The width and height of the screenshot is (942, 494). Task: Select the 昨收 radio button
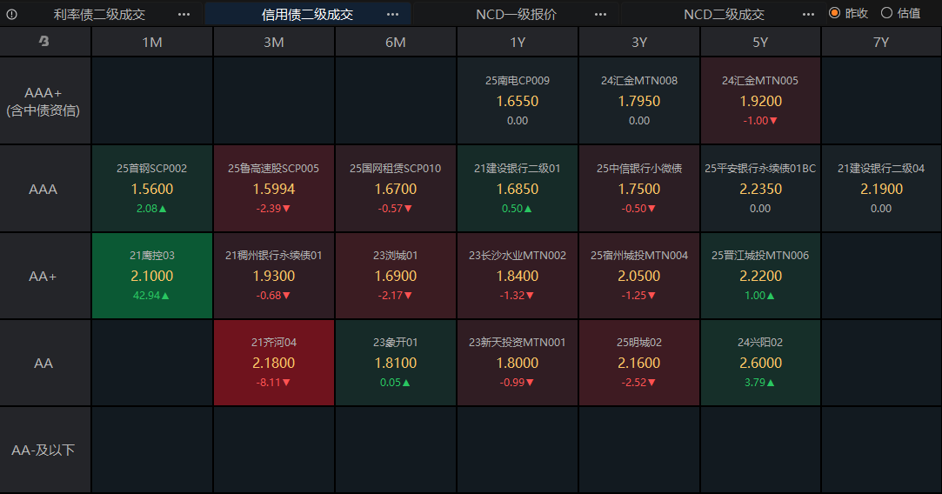pyautogui.click(x=835, y=13)
